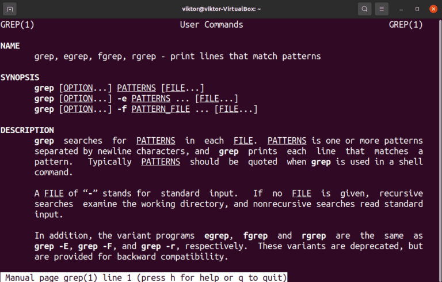Click the bold rgrep word in description
442x282 pixels.
click(314, 236)
